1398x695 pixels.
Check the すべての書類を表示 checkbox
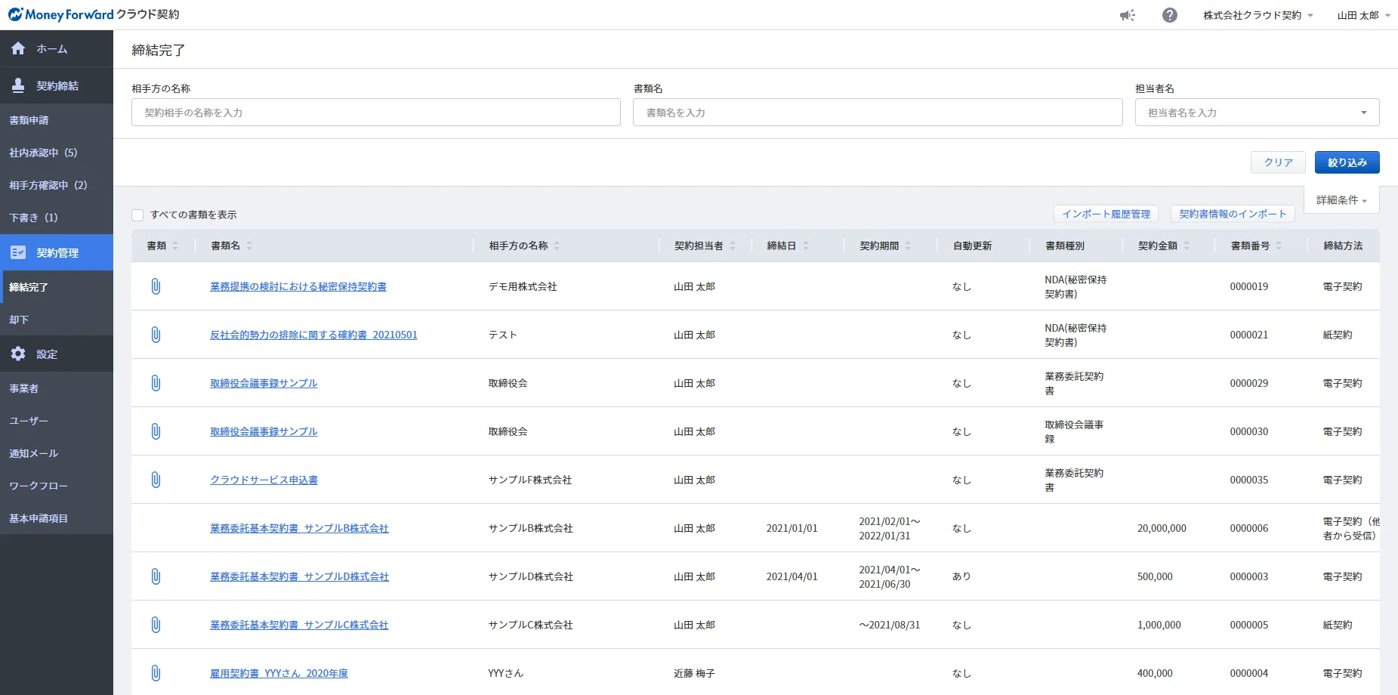[137, 215]
